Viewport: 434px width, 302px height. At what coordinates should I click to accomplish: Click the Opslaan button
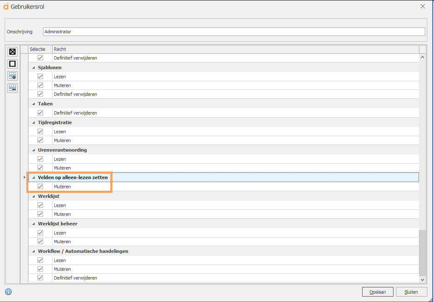coord(378,292)
